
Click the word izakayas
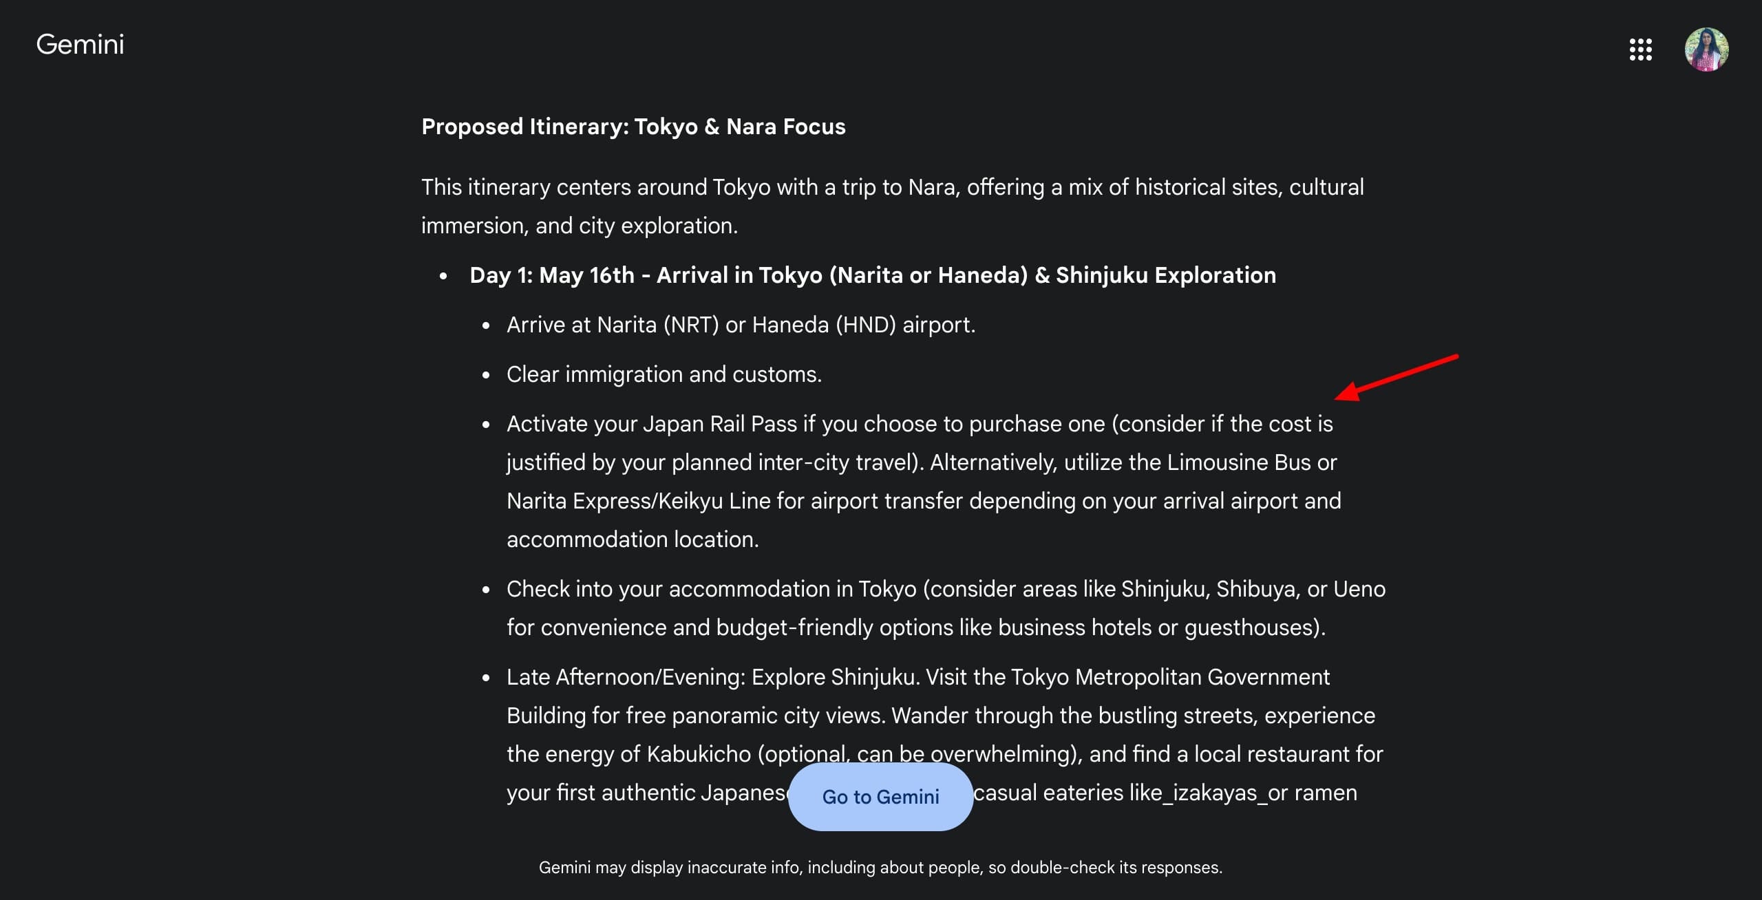[1214, 793]
